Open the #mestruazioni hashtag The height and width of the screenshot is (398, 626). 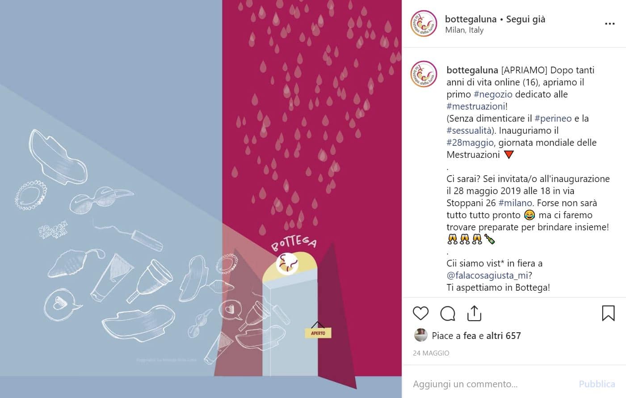pyautogui.click(x=476, y=106)
